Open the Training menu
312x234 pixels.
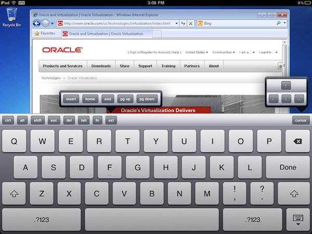[168, 66]
